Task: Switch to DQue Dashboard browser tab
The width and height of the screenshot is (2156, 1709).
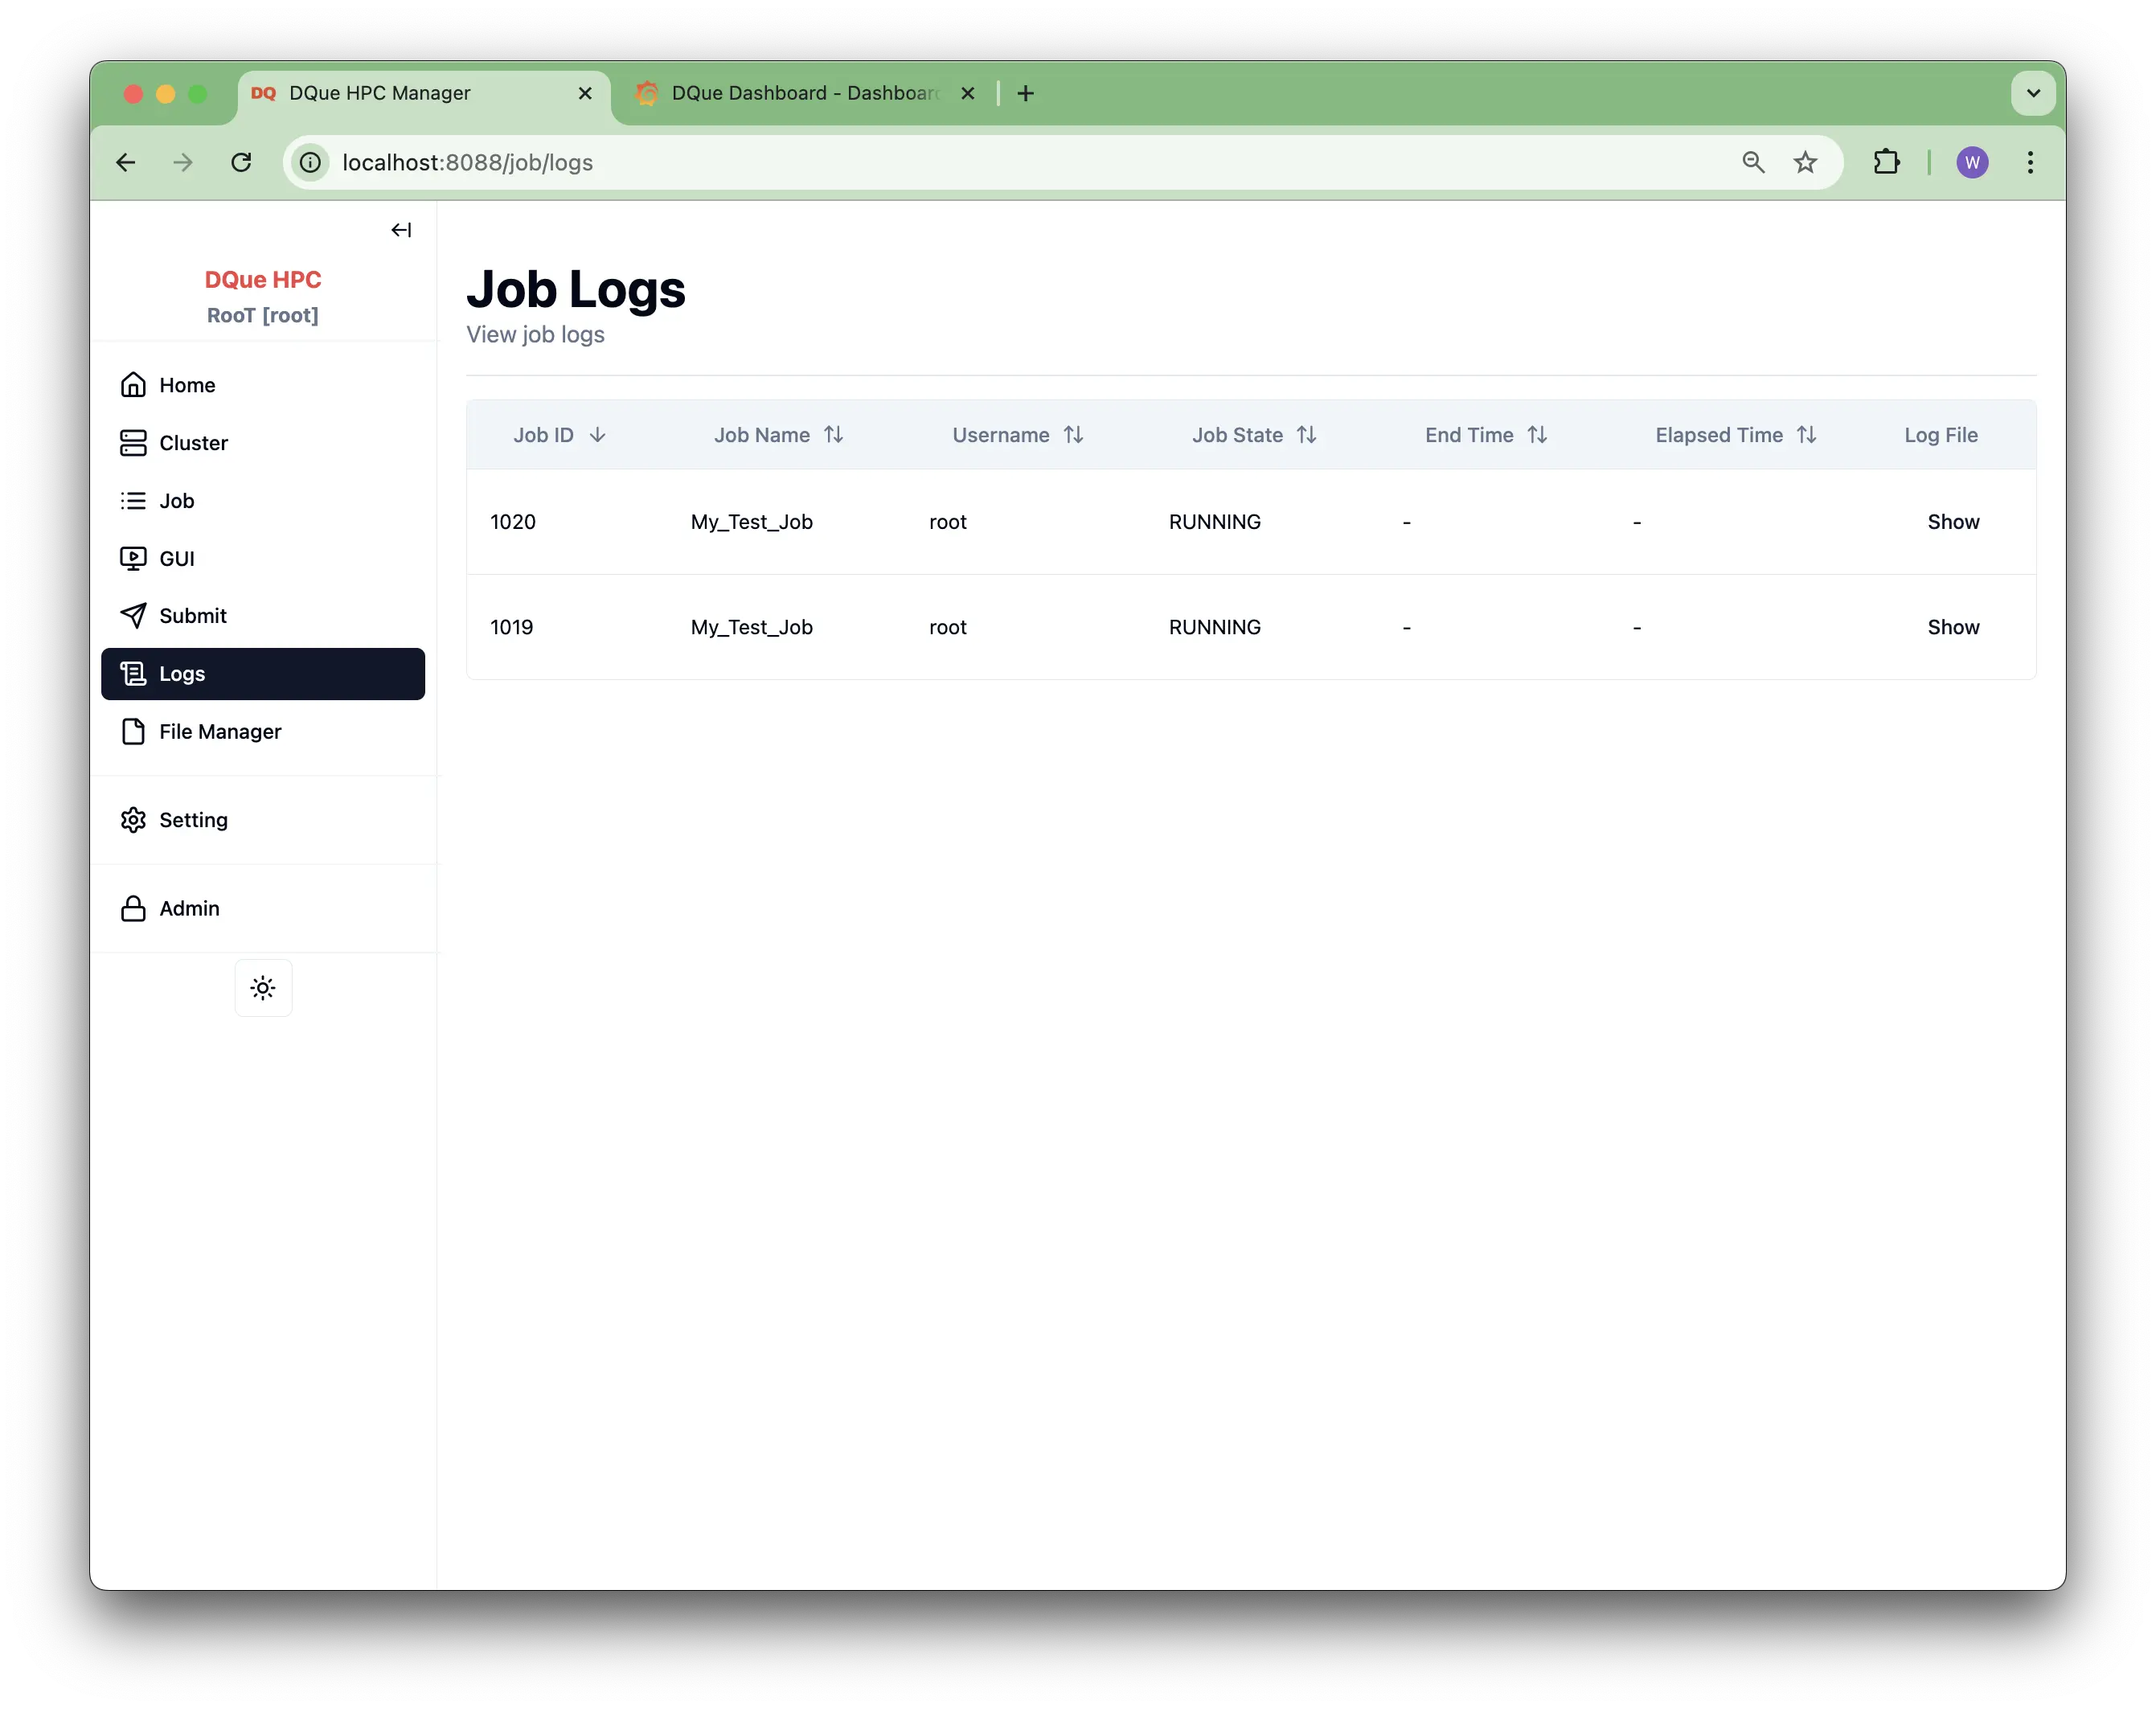Action: [803, 93]
